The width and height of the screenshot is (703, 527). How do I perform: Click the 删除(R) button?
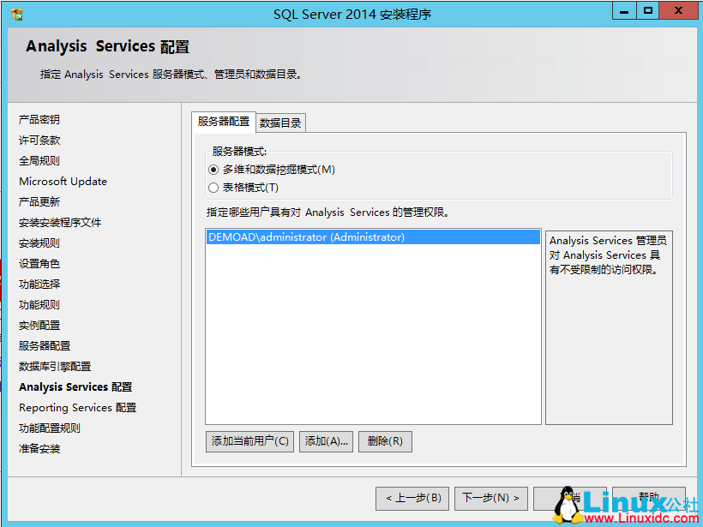[386, 441]
